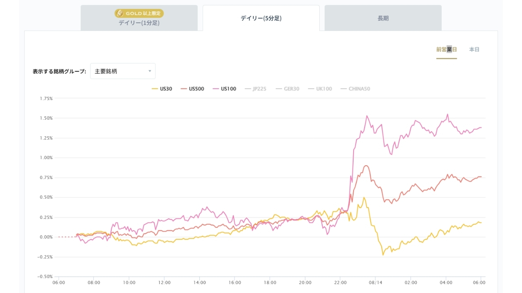Click the 1.50% y-axis label
Screen dimensions: 522x293
tap(46, 118)
